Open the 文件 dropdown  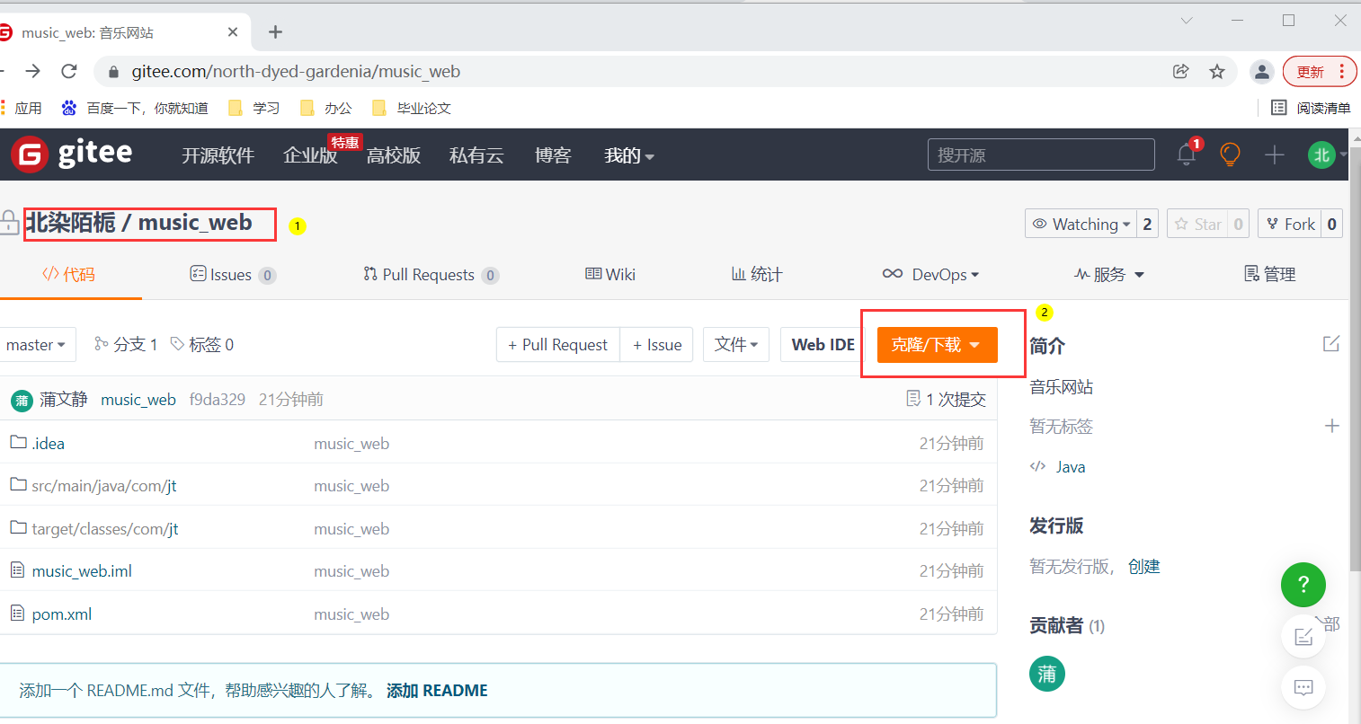coord(736,345)
